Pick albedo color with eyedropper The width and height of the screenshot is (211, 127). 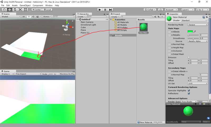[195, 32]
